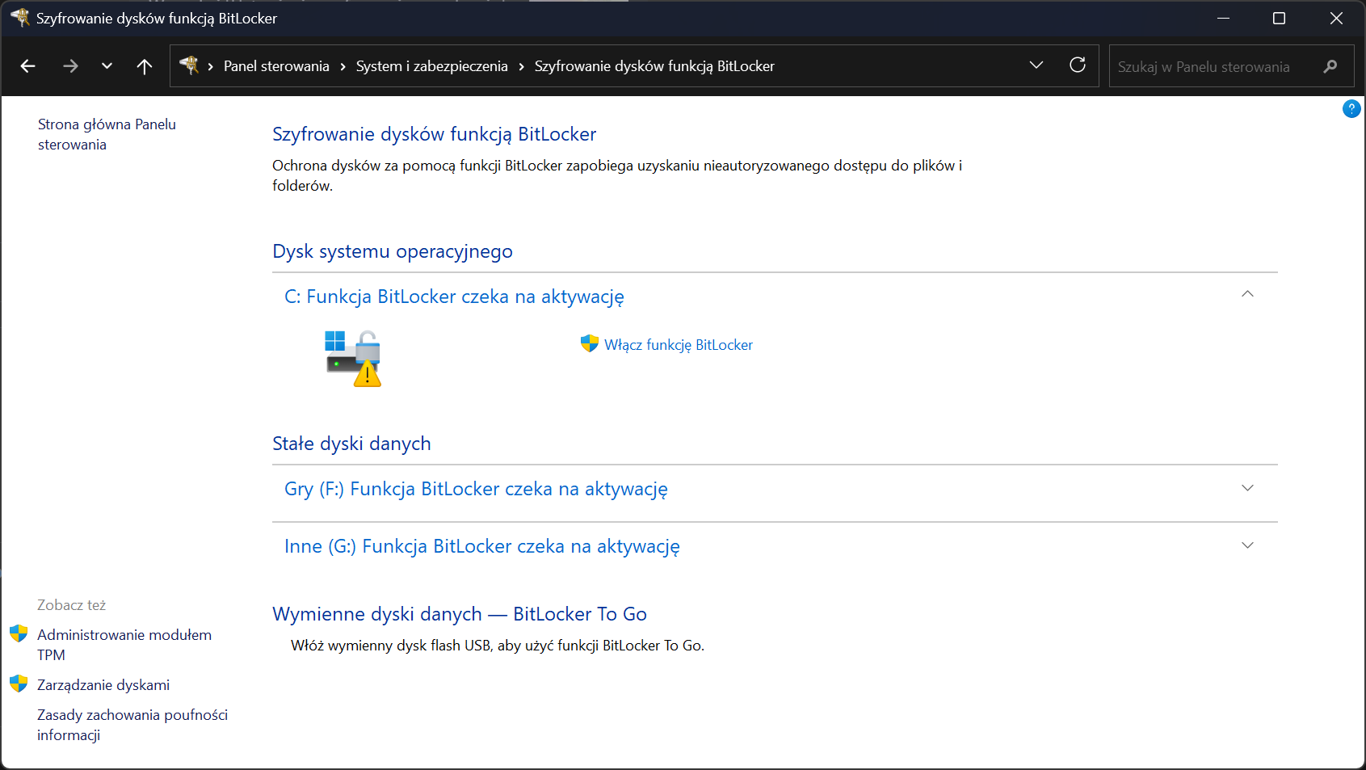Click 'Inne (G:) Funkcja BitLocker czeka na aktywację'
This screenshot has height=770, width=1366.
click(x=482, y=546)
